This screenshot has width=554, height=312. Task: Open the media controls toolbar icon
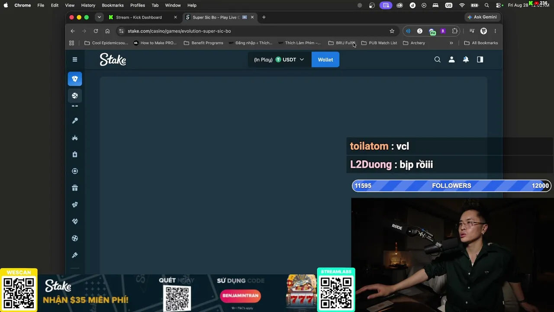coord(472,31)
